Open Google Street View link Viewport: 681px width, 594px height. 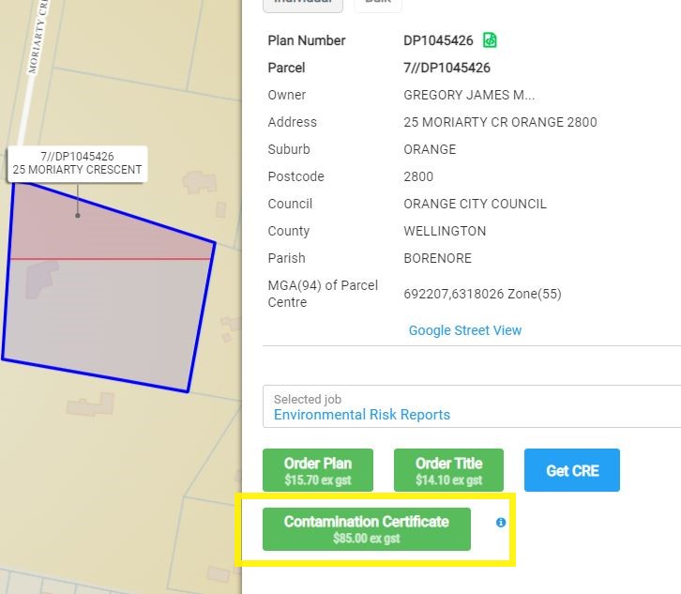pyautogui.click(x=465, y=330)
